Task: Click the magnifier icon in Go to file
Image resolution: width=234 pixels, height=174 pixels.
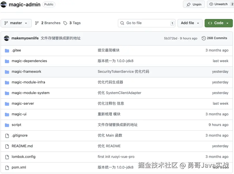Action: 122,23
